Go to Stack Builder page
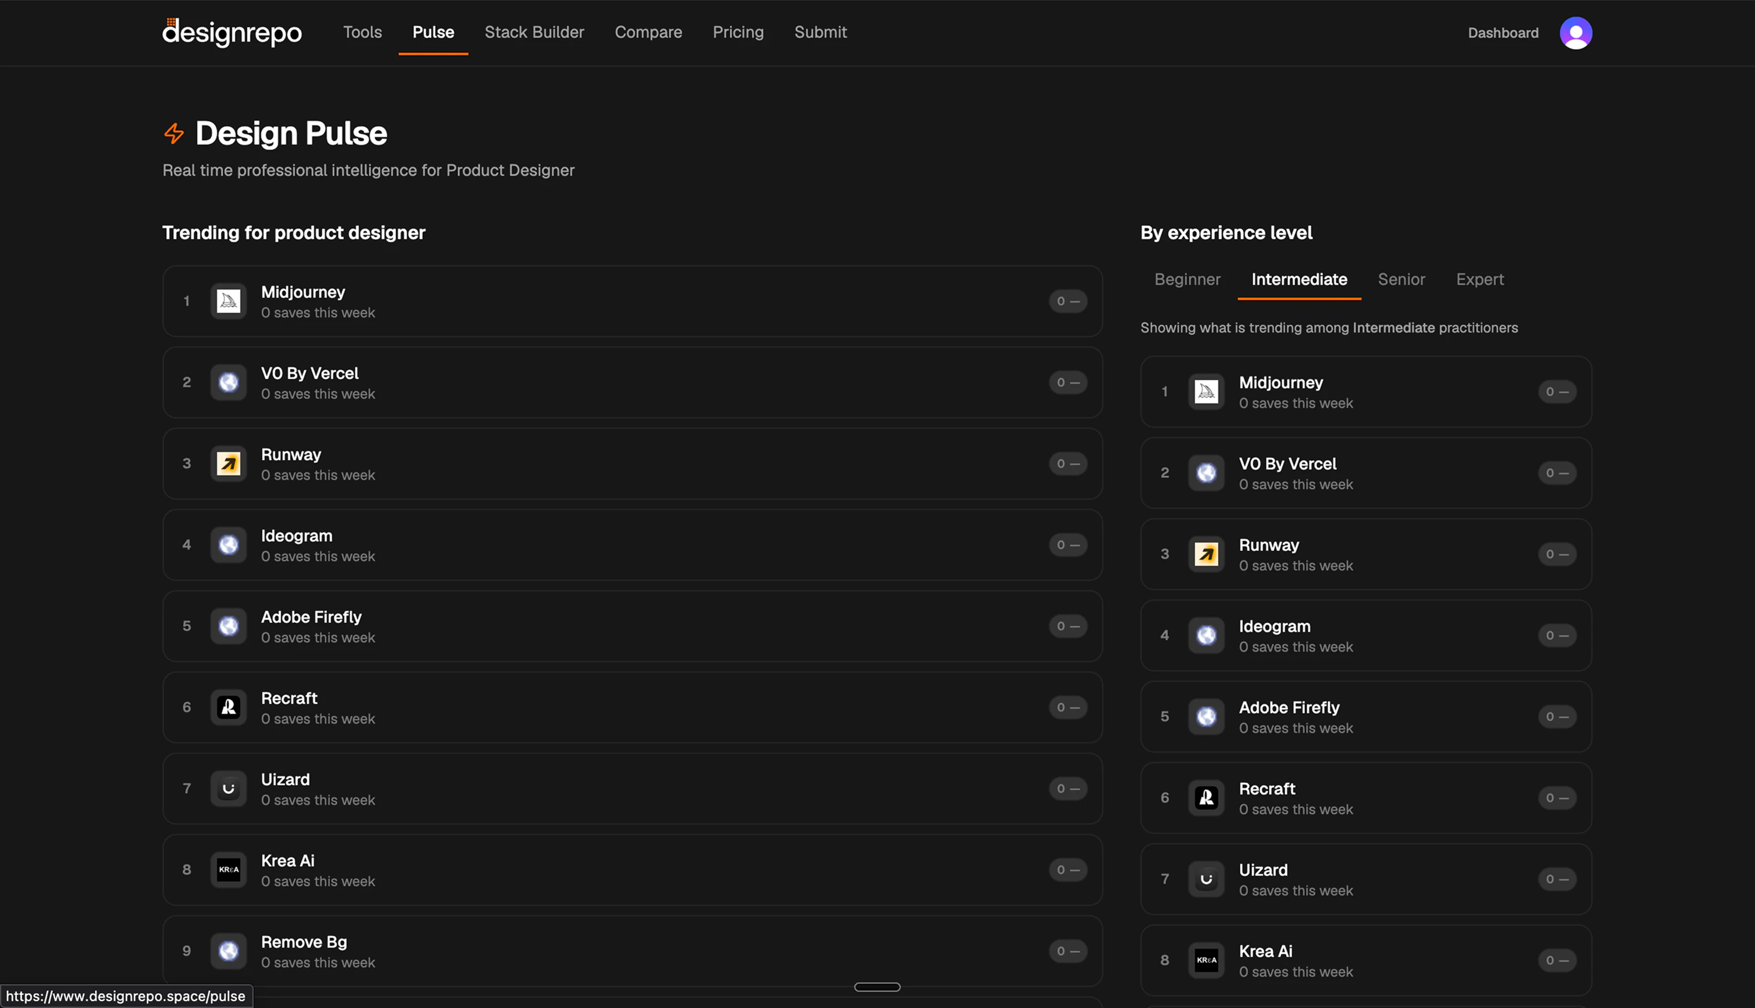Image resolution: width=1755 pixels, height=1008 pixels. pyautogui.click(x=534, y=32)
